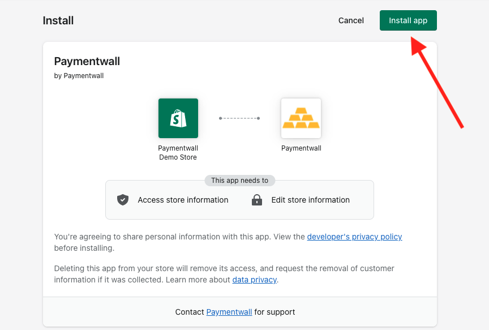The image size is (489, 330).
Task: Click the green Install app button
Action: [x=408, y=20]
